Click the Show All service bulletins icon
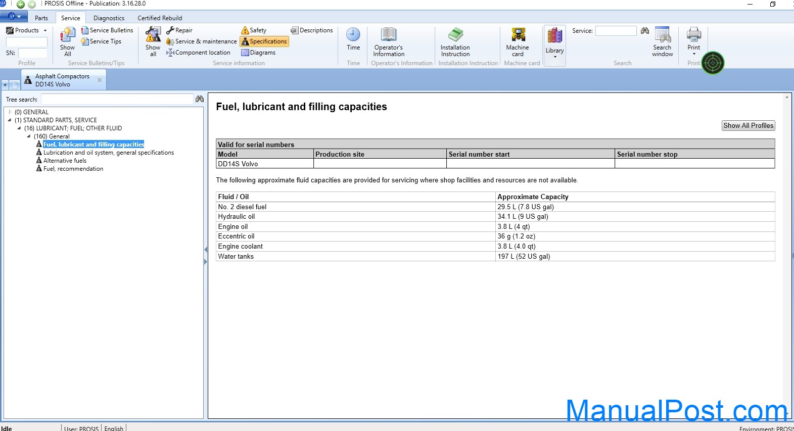Viewport: 794px width, 431px height. click(x=67, y=42)
